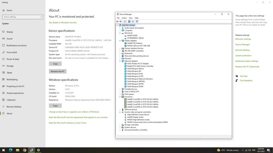Open File menu in Device Manager
The height and width of the screenshot is (153, 273).
[118, 18]
